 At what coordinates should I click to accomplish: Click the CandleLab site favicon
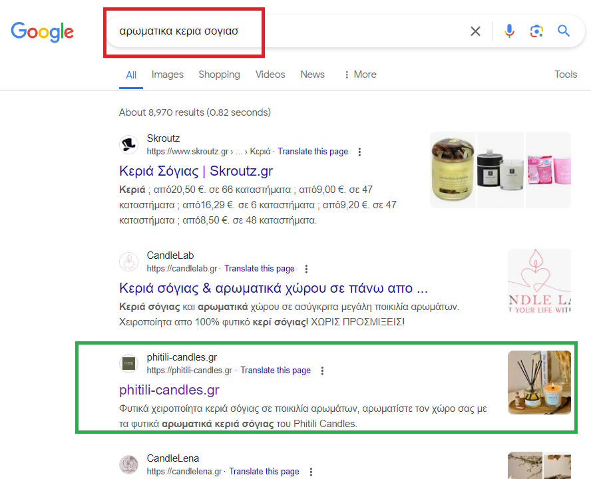pyautogui.click(x=128, y=262)
